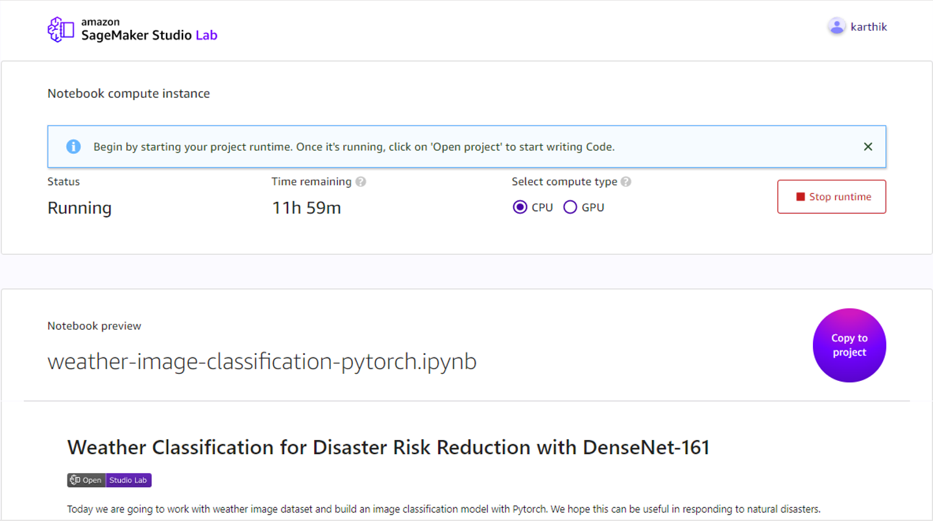Viewport: 933px width, 521px height.
Task: Click the blue info icon in the banner
Action: 73,147
